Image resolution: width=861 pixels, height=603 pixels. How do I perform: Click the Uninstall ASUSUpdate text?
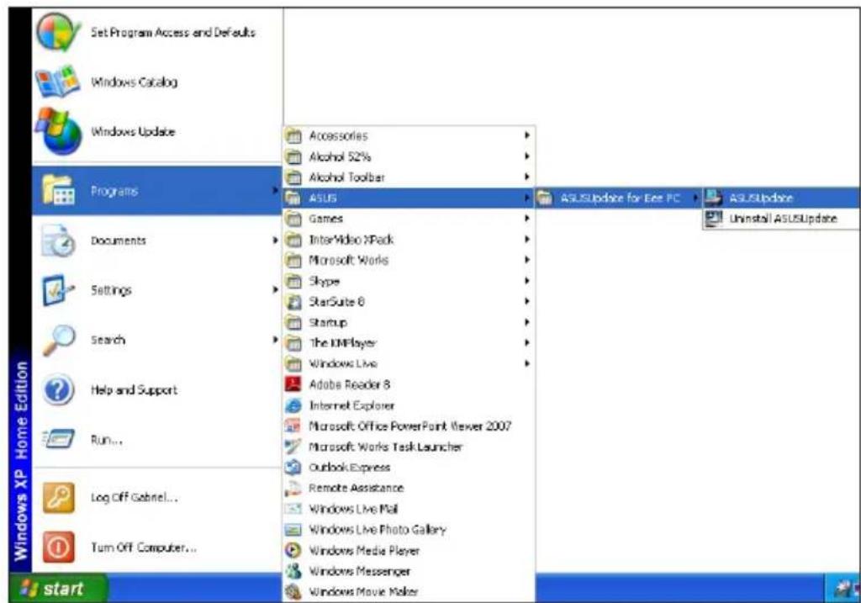[x=783, y=219]
